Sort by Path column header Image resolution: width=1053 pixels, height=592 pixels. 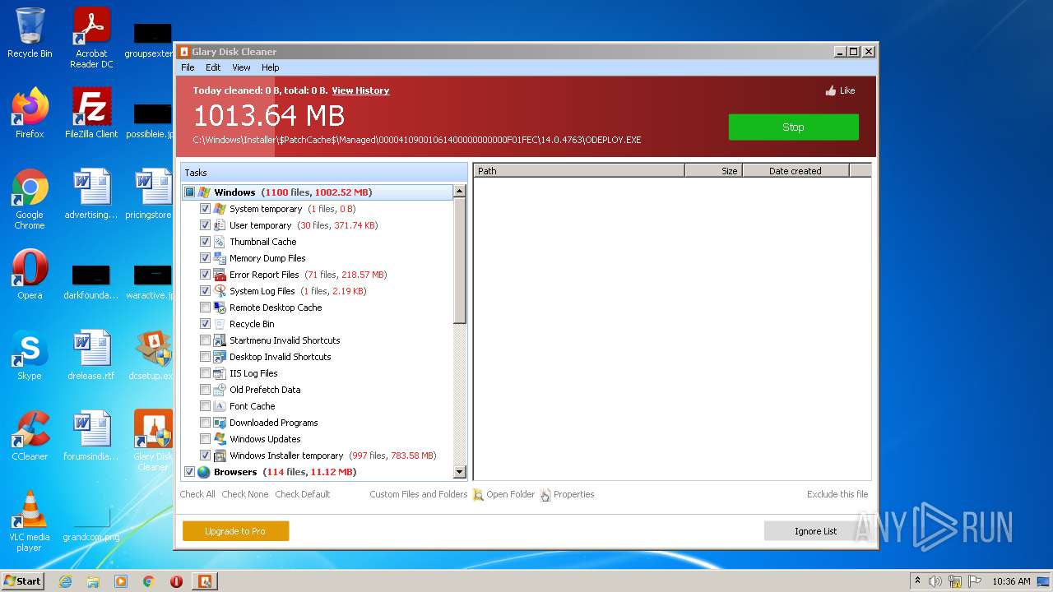tap(579, 171)
